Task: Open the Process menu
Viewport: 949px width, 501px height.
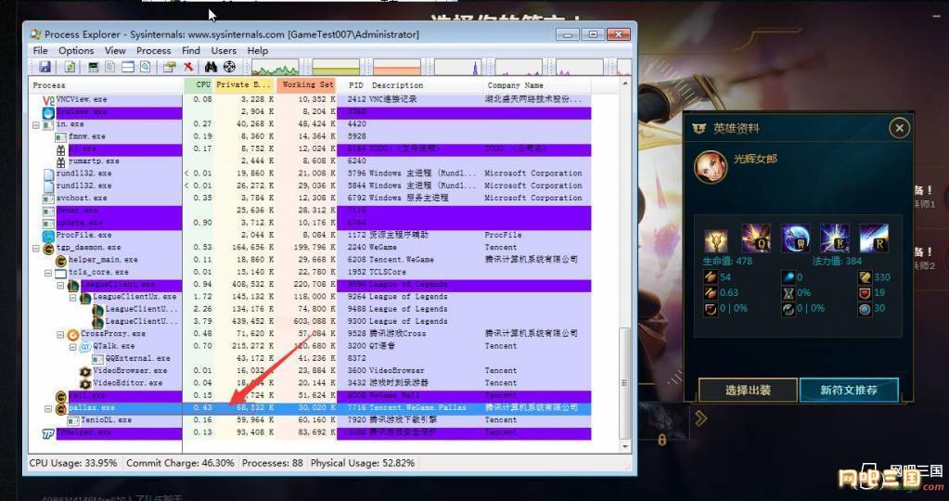Action: coord(154,51)
